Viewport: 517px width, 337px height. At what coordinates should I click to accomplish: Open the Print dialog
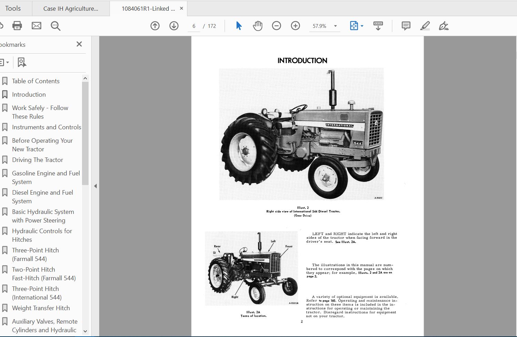(x=17, y=25)
